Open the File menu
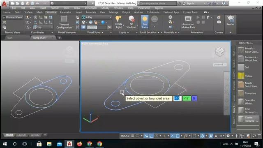The width and height of the screenshot is (263, 148). click(14, 8)
